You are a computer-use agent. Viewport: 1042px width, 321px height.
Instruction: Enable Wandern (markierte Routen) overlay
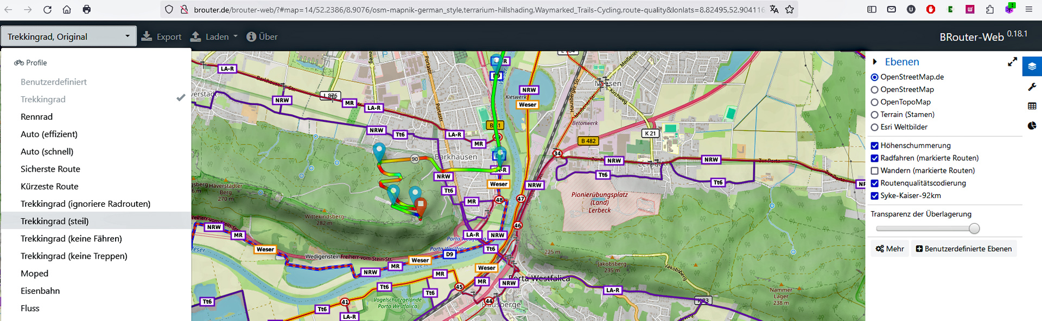(874, 171)
